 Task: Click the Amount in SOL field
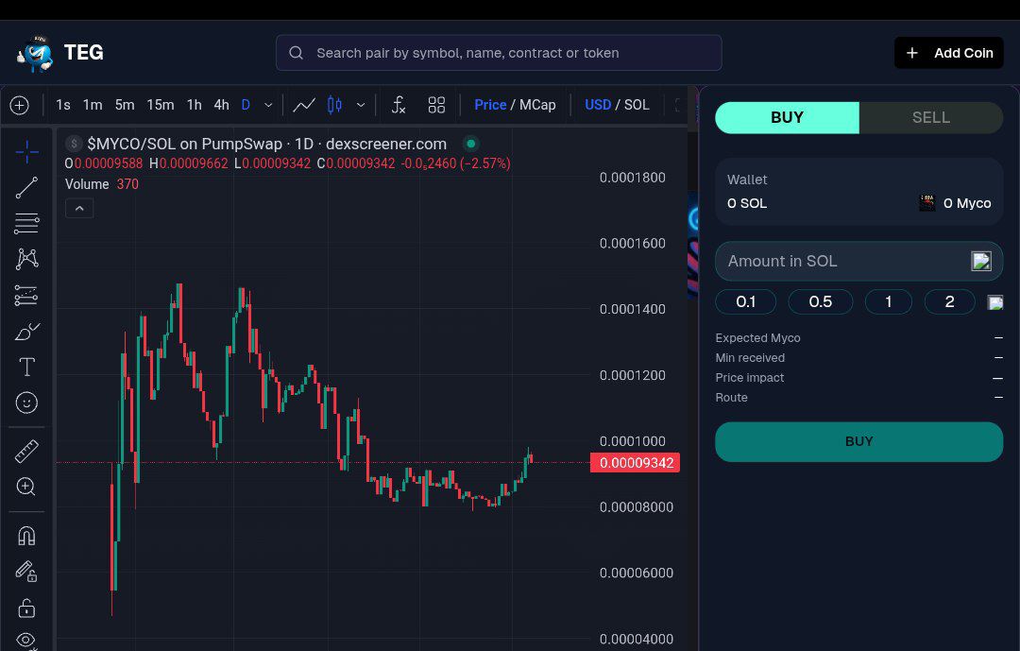click(858, 261)
